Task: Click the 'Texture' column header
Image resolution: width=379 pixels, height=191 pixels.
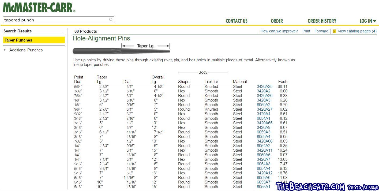Action: (211, 82)
